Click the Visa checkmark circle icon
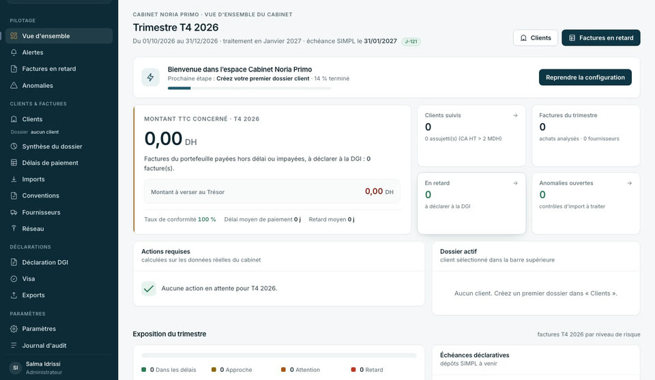Viewport: 655px width, 380px height. pyautogui.click(x=14, y=279)
